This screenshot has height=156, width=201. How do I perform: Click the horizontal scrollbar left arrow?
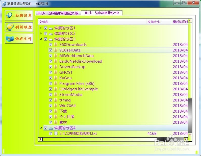(x=40, y=139)
